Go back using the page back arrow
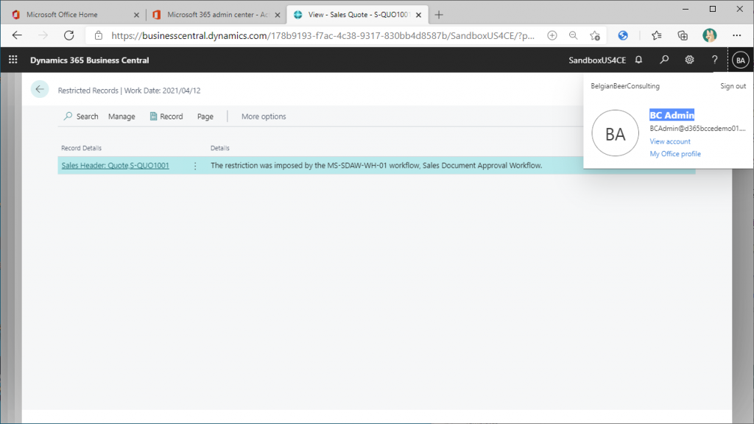754x424 pixels. (40, 89)
